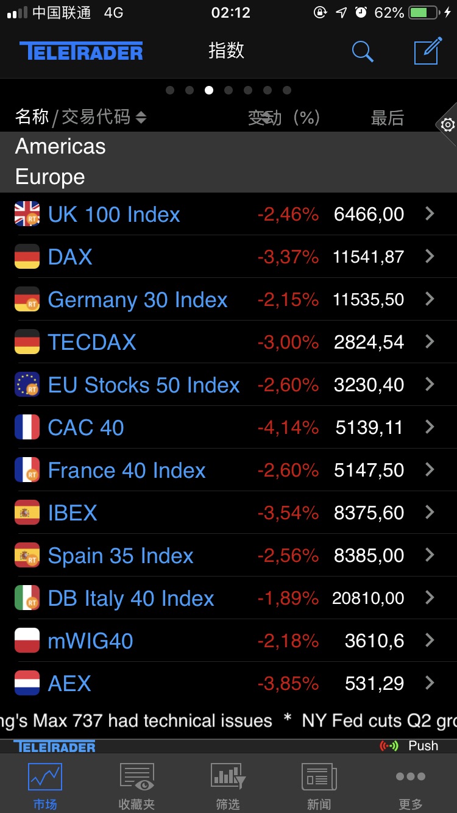This screenshot has width=457, height=813.
Task: Open the settings gear on right edge
Action: pyautogui.click(x=447, y=125)
